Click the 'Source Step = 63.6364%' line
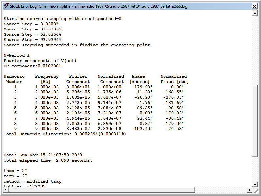Screen dimensions: 261x196 pyautogui.click(x=32, y=34)
